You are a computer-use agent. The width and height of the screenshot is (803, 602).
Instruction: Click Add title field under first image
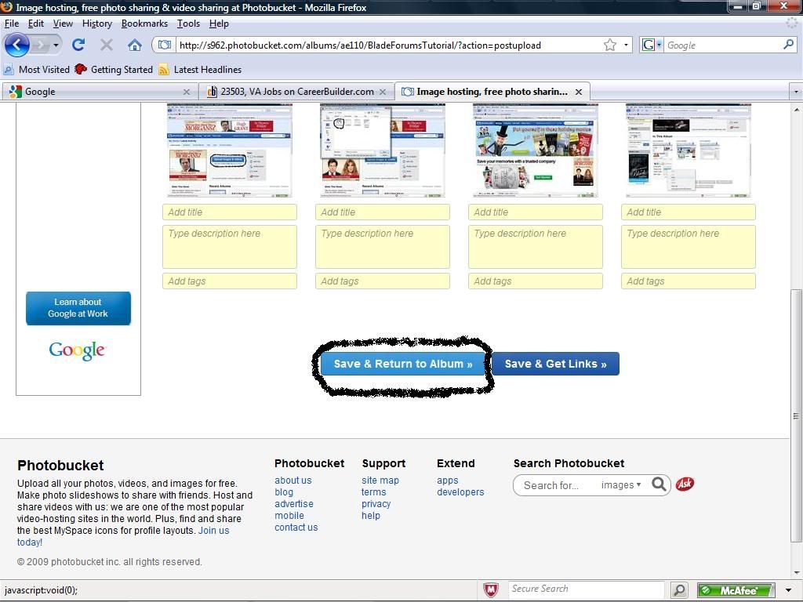point(230,212)
